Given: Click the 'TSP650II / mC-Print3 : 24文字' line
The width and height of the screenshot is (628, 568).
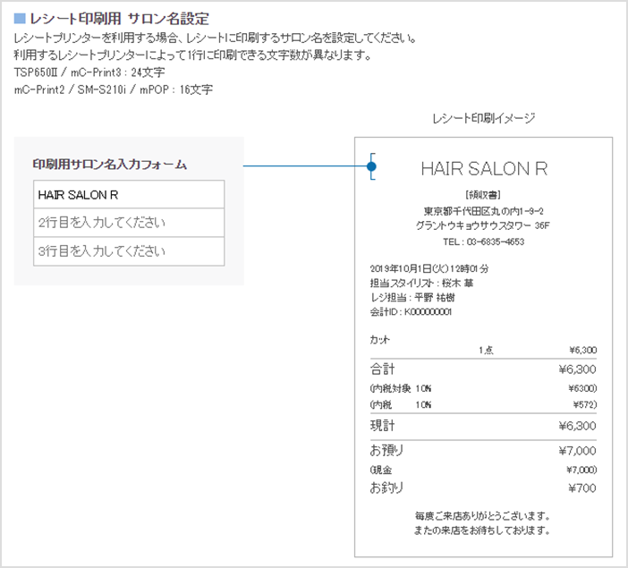Looking at the screenshot, I should pyautogui.click(x=89, y=72).
